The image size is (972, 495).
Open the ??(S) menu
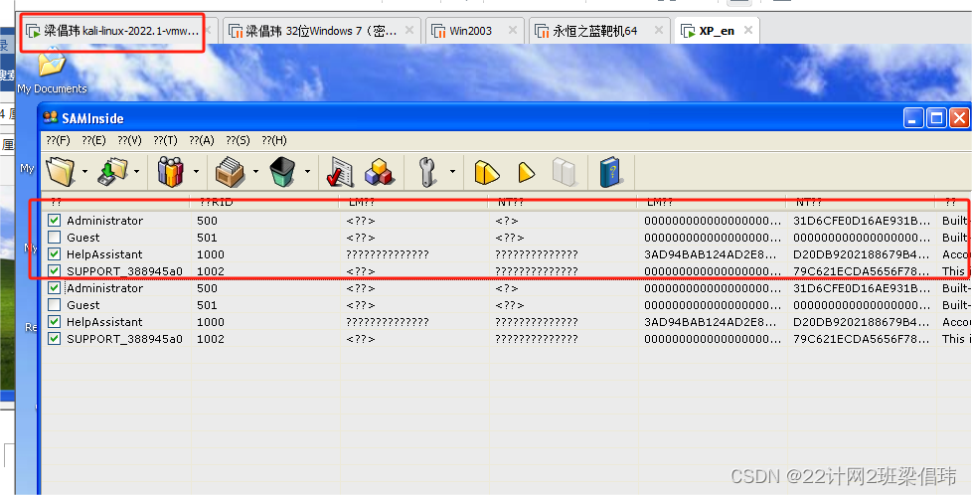(x=238, y=140)
